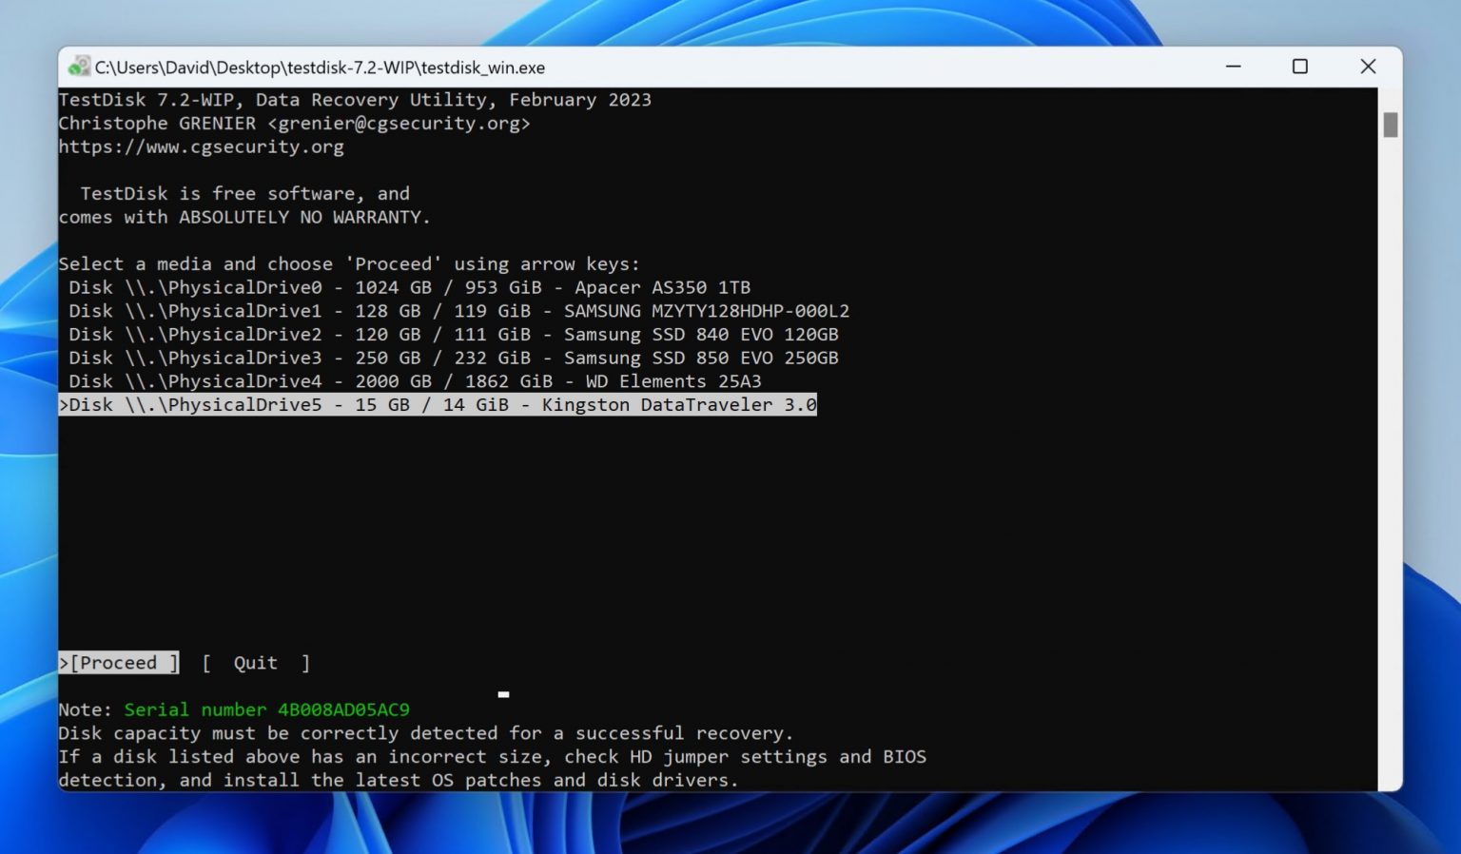Viewport: 1461px width, 854px height.
Task: Click the disk capacity note text
Action: click(x=425, y=732)
